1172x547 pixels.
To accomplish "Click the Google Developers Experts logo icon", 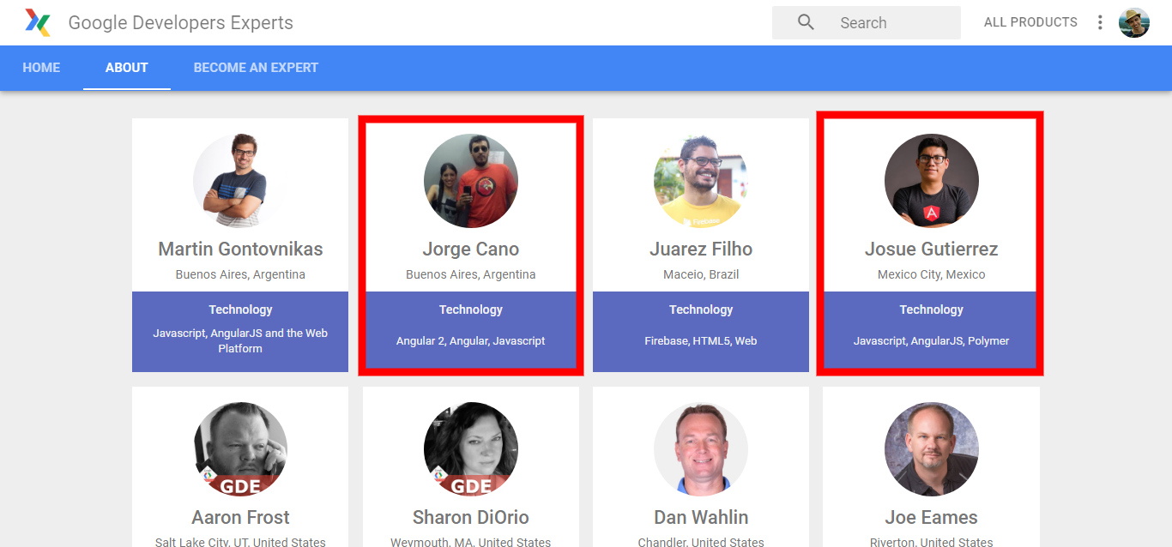I will [x=38, y=22].
